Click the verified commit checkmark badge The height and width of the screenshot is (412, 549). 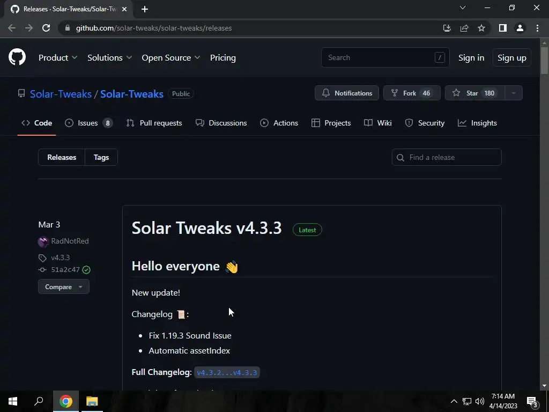click(x=86, y=270)
